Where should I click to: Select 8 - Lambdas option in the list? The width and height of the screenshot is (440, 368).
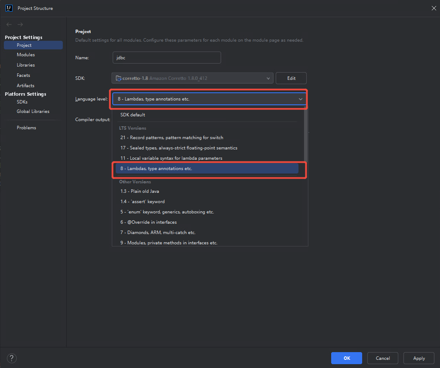point(207,169)
